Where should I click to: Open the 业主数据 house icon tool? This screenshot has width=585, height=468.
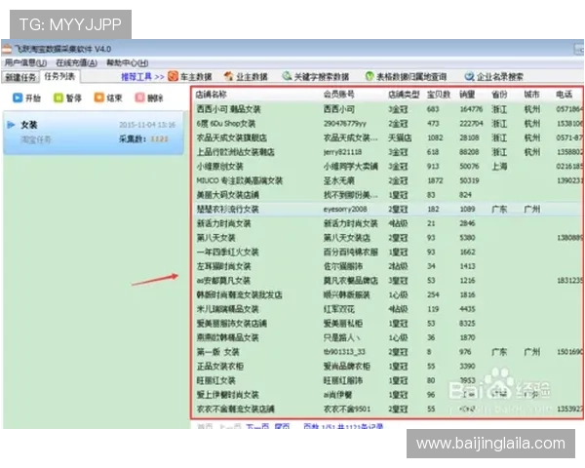pyautogui.click(x=229, y=76)
